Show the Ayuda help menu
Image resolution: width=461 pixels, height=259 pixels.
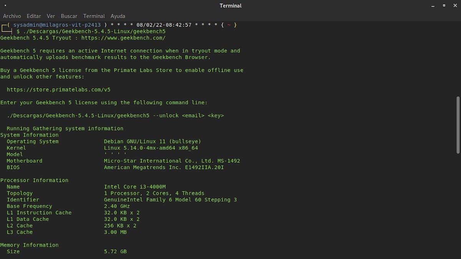point(118,16)
